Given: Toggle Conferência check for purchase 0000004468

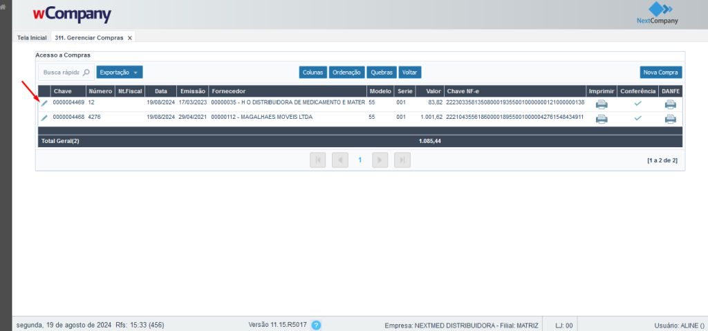Looking at the screenshot, I should [x=637, y=118].
